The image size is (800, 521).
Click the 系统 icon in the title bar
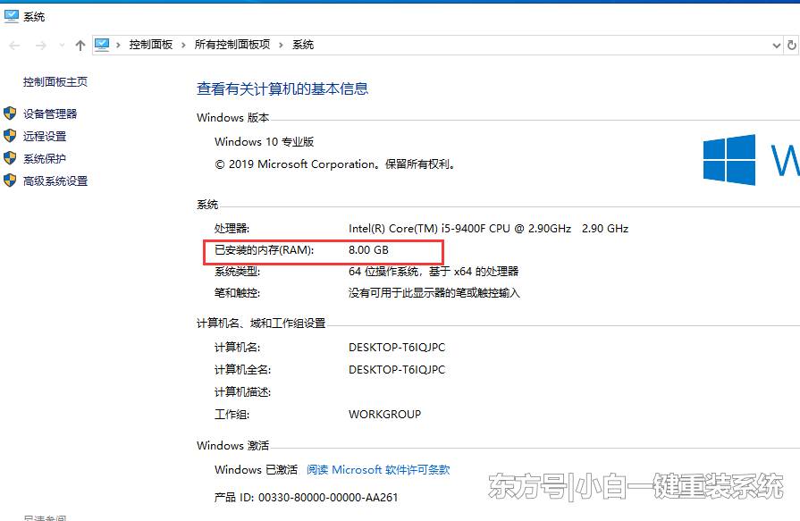[9, 14]
